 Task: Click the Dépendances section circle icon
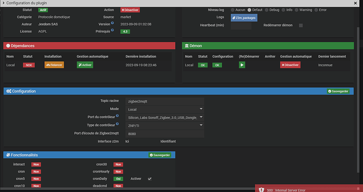pyautogui.click(x=8, y=46)
